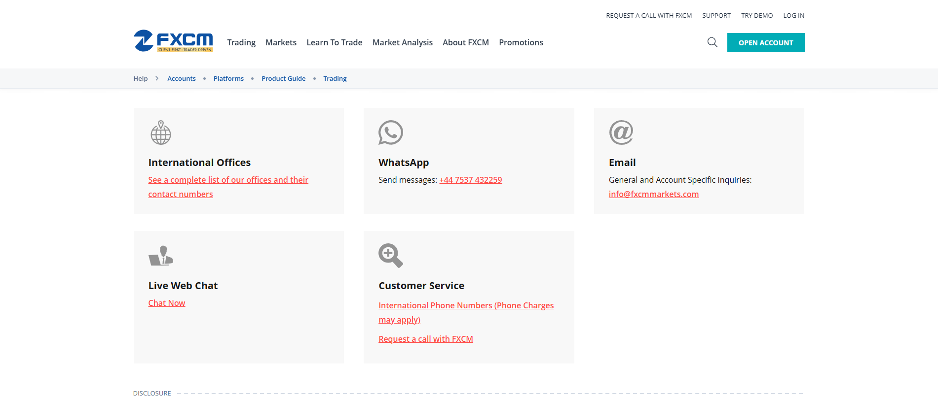Select Accounts in the help sub-navigation
Image resolution: width=938 pixels, height=396 pixels.
pyautogui.click(x=182, y=78)
